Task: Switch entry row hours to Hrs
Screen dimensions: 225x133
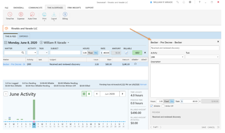Action: tap(96, 53)
